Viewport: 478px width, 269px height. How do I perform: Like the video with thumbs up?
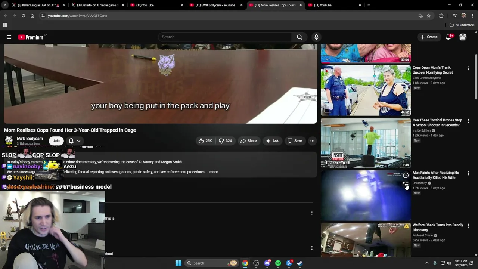coord(205,141)
